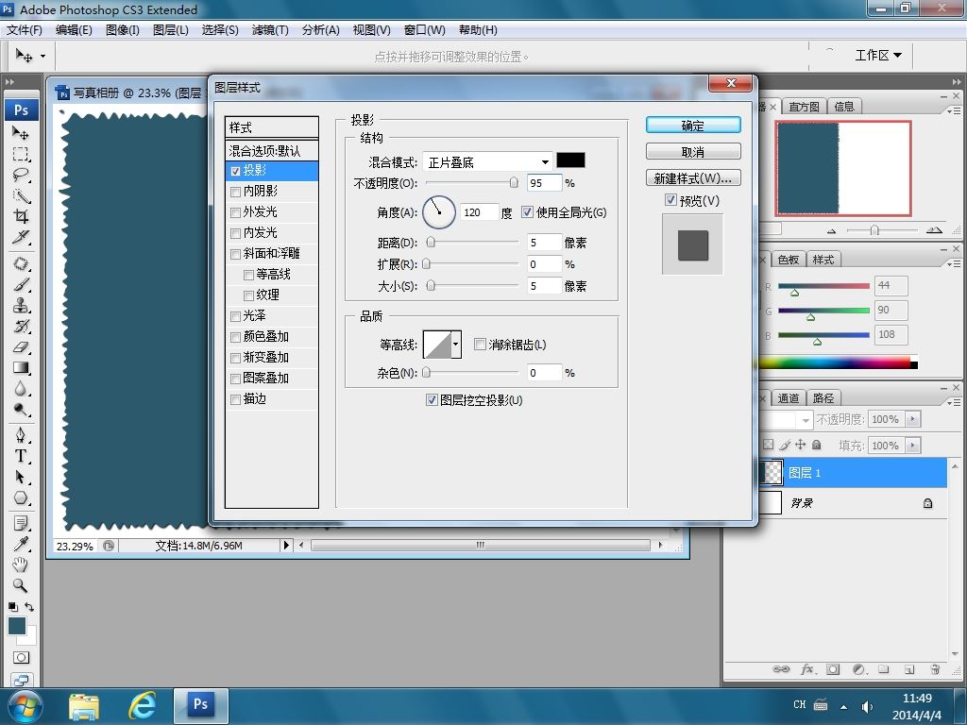Open the tool preset picker arrow
Image resolution: width=967 pixels, height=725 pixels.
click(42, 56)
